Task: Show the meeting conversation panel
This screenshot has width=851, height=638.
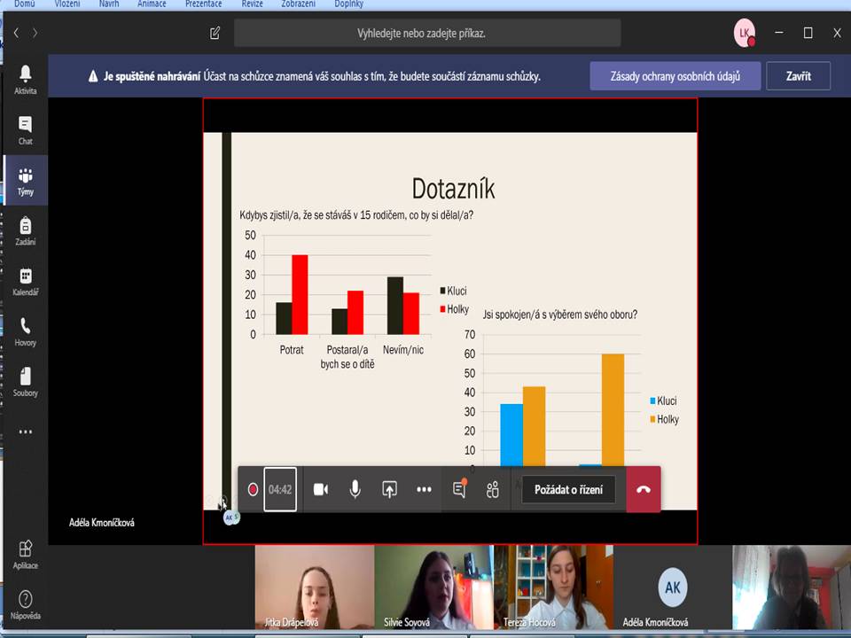Action: click(459, 490)
